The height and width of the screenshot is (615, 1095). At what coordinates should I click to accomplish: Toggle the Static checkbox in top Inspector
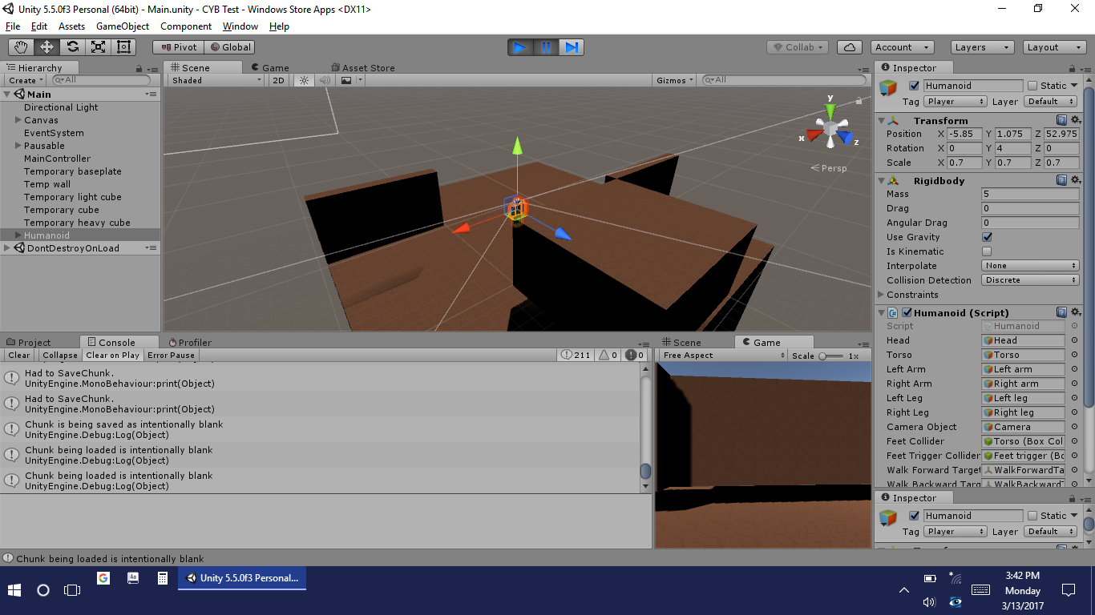point(1032,86)
